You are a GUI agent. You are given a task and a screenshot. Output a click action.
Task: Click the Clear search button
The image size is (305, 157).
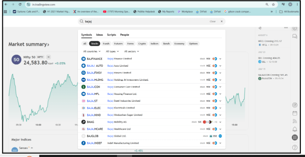213,21
